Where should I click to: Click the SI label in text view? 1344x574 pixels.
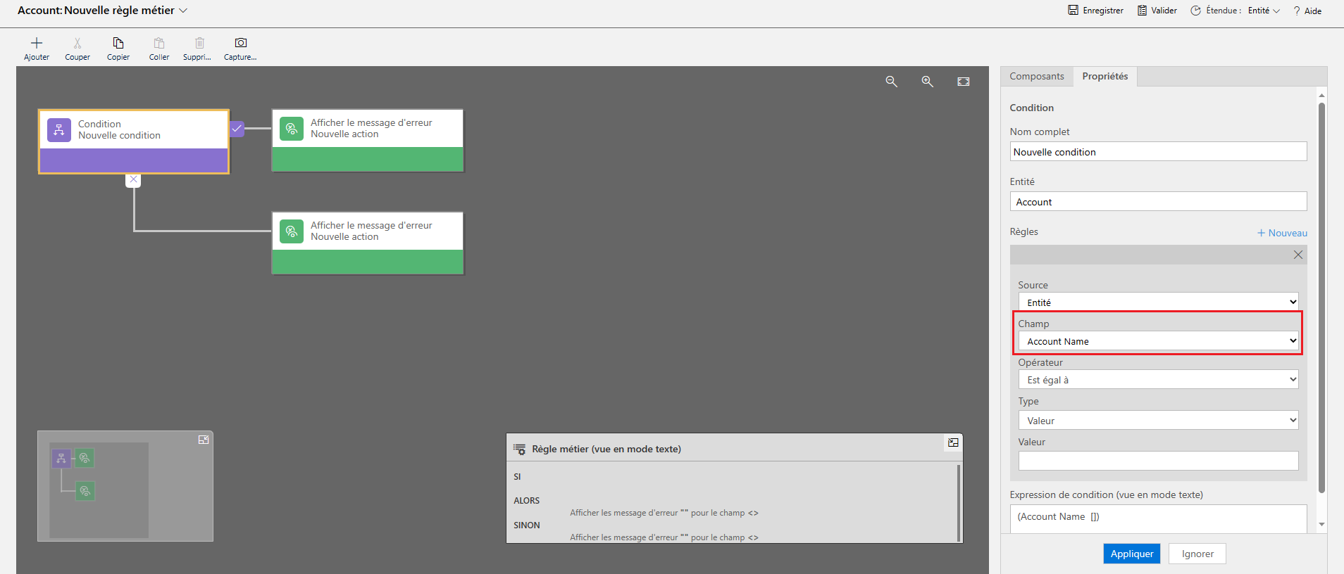tap(517, 477)
